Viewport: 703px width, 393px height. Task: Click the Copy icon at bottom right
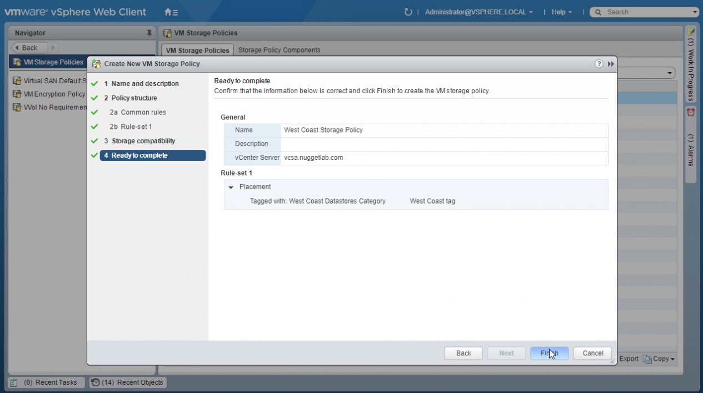tap(647, 359)
